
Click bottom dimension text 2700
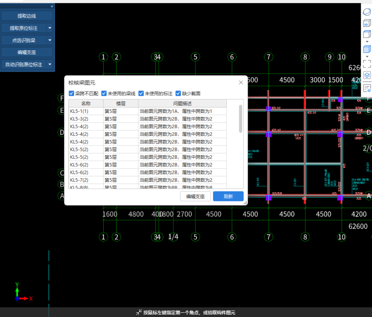pos(184,214)
